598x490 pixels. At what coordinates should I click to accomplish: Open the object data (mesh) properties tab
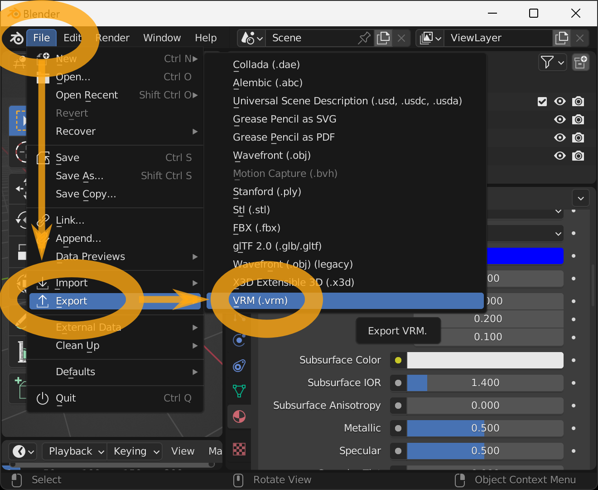click(x=239, y=391)
